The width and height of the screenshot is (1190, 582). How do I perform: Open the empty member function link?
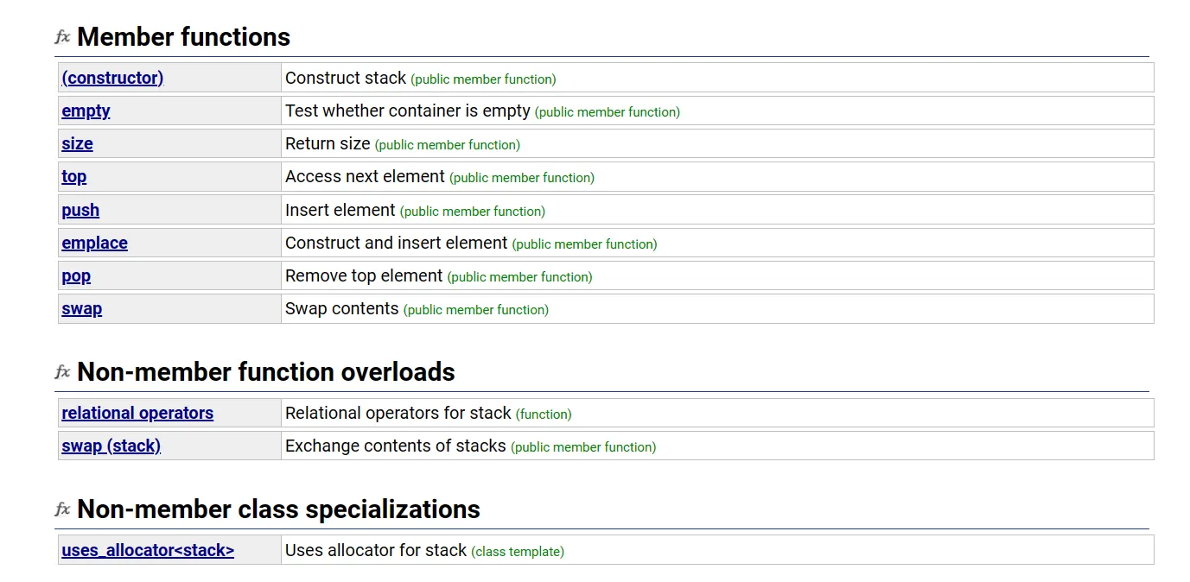pos(86,111)
